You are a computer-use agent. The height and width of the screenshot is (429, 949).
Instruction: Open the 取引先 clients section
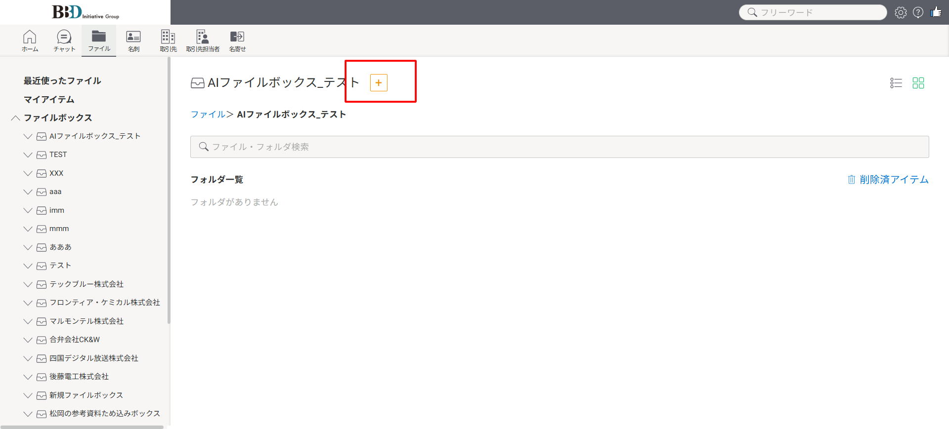[x=168, y=41]
